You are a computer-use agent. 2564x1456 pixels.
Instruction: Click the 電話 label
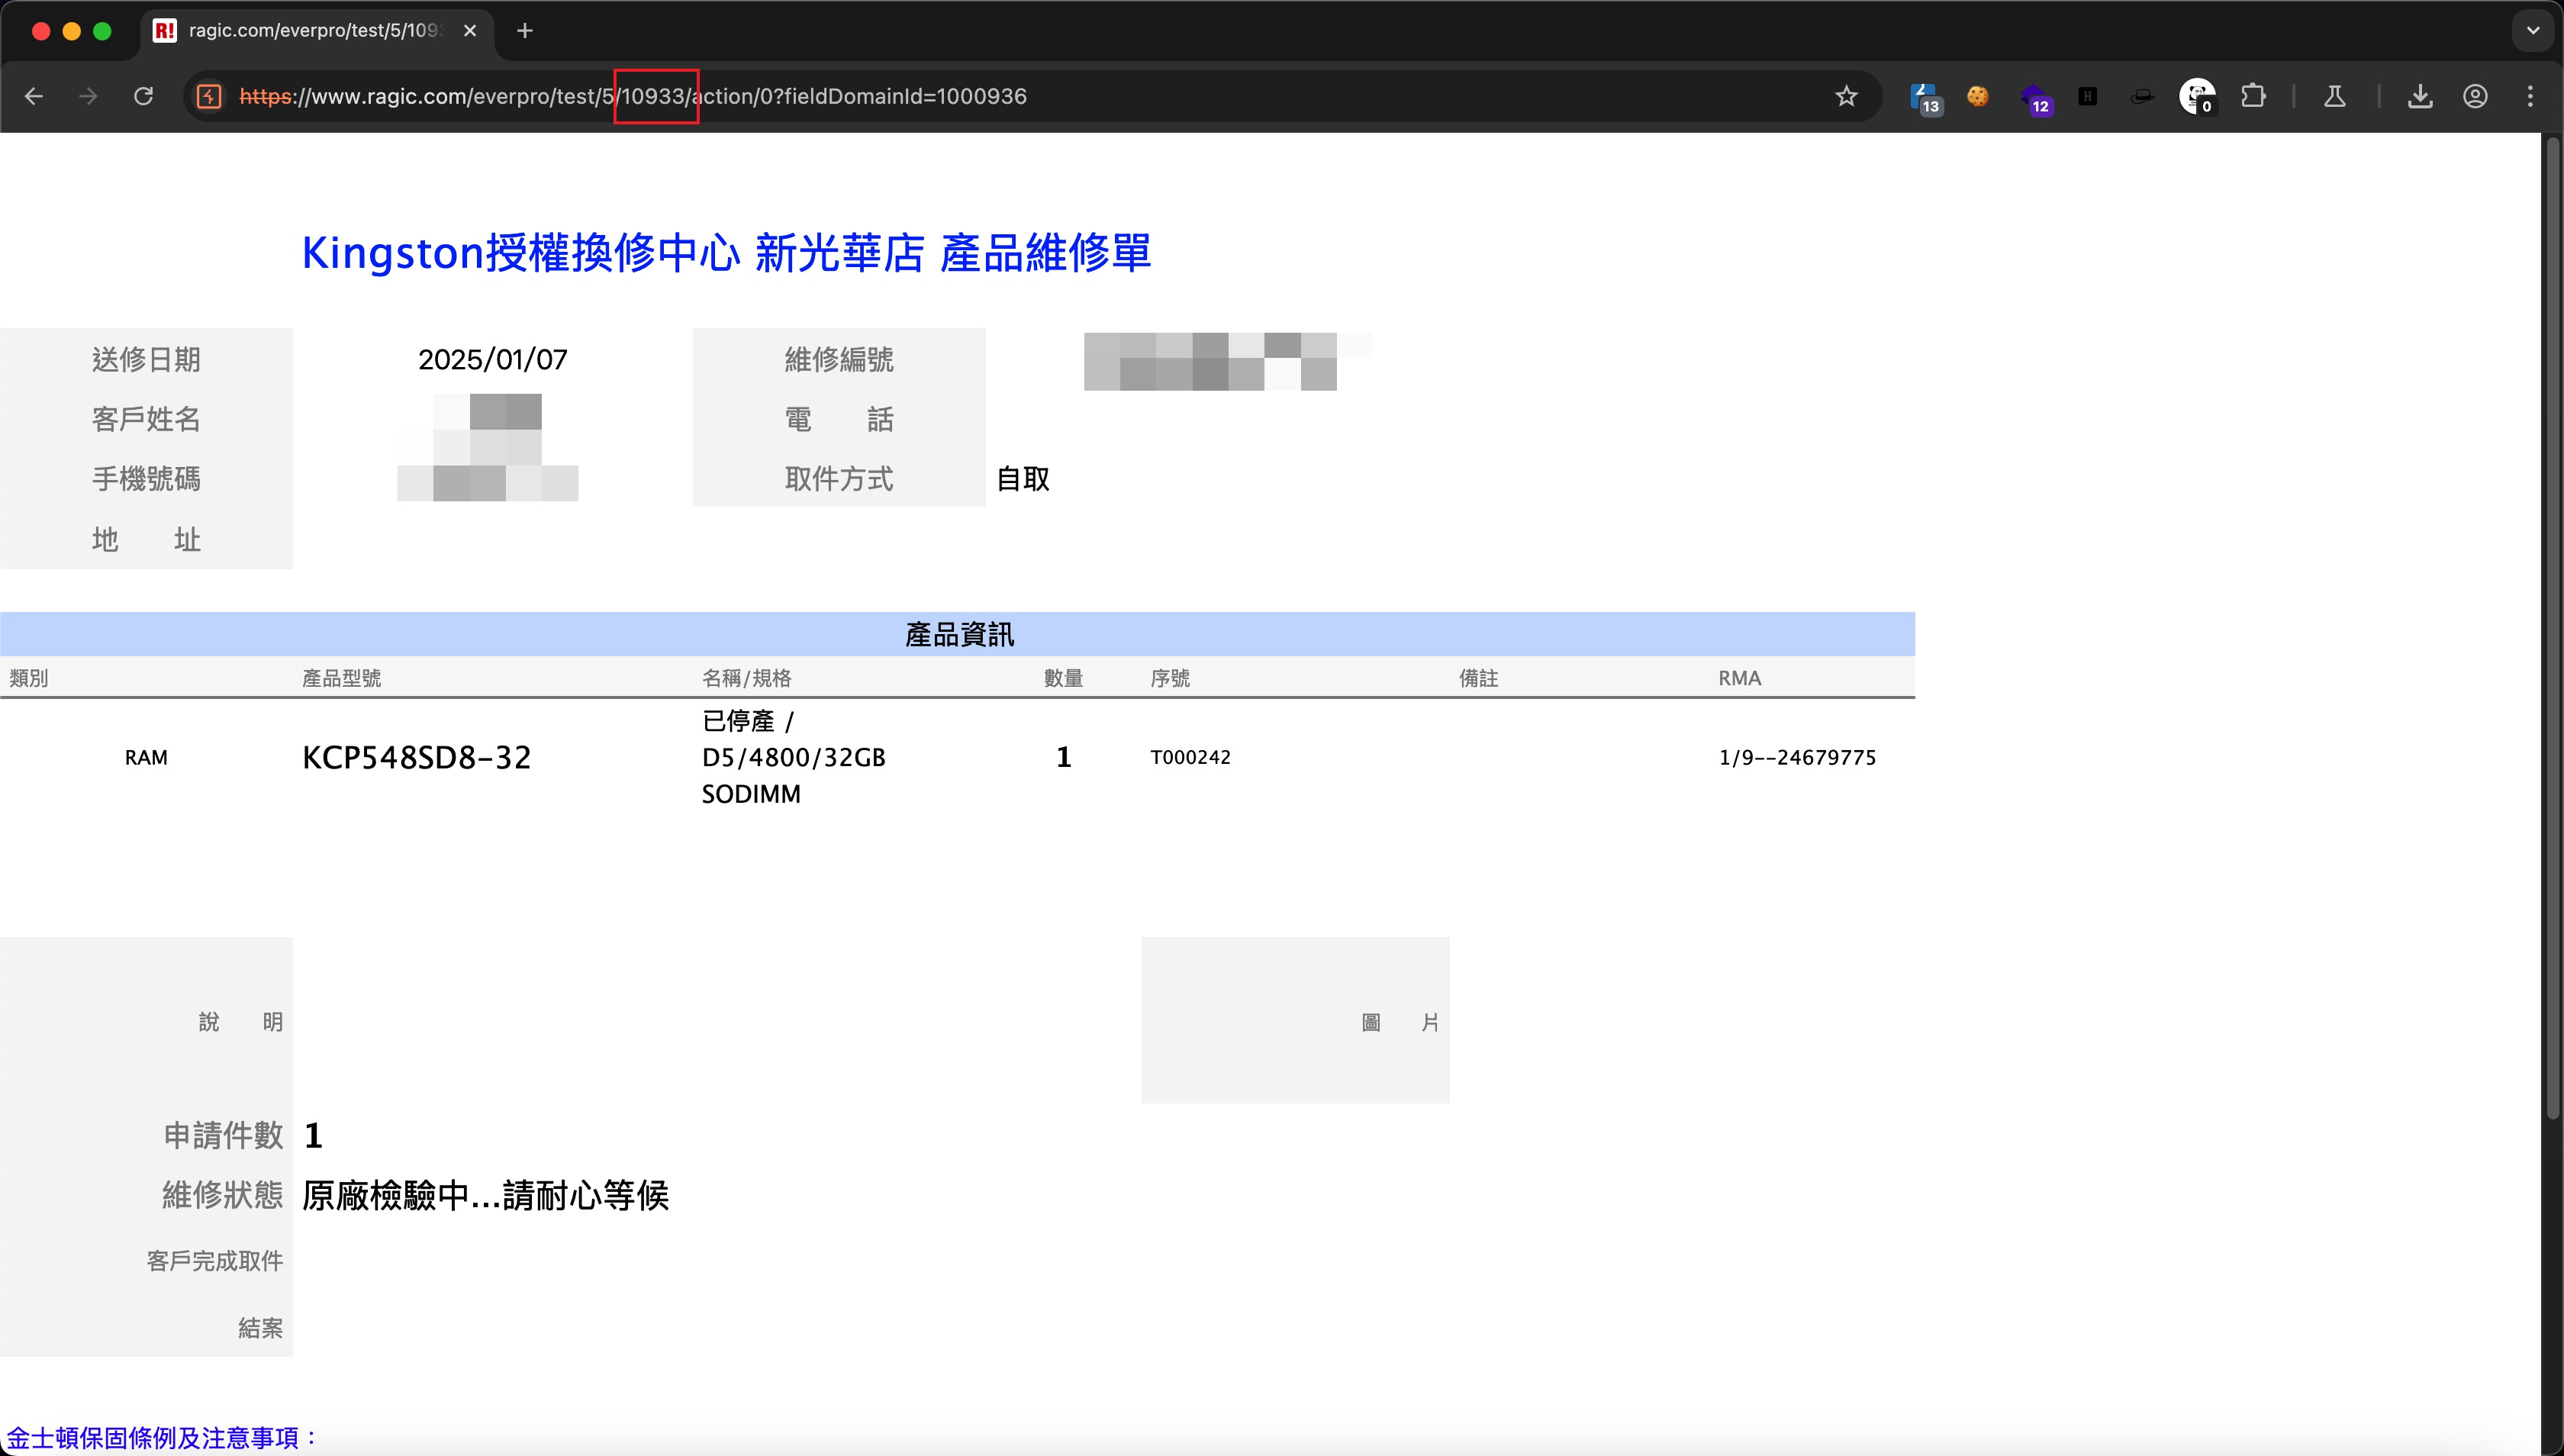tap(839, 419)
